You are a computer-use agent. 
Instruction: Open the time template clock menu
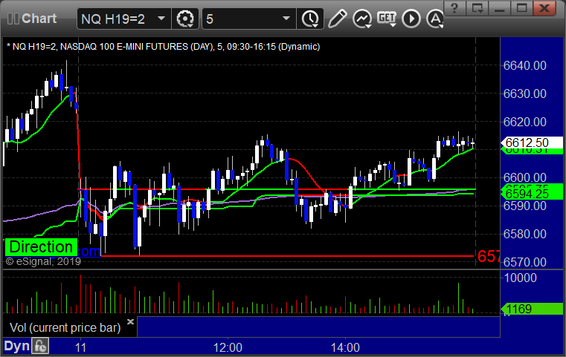click(x=310, y=19)
